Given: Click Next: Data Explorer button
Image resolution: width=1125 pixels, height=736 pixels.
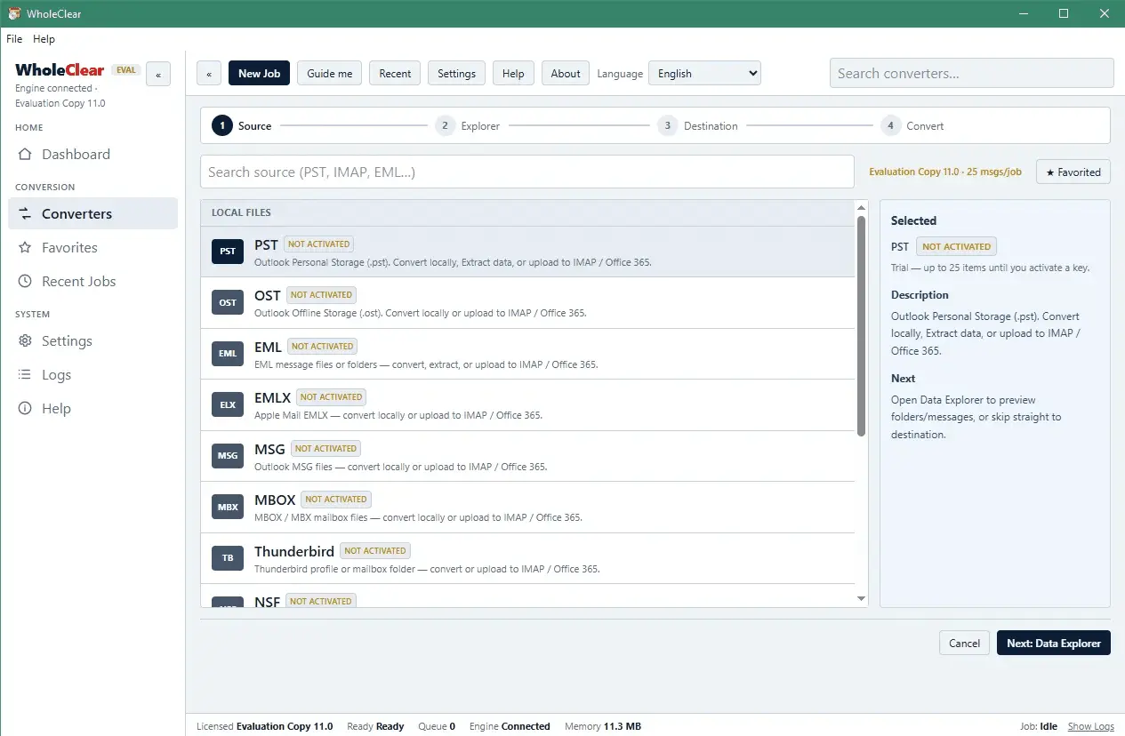Looking at the screenshot, I should (x=1054, y=644).
